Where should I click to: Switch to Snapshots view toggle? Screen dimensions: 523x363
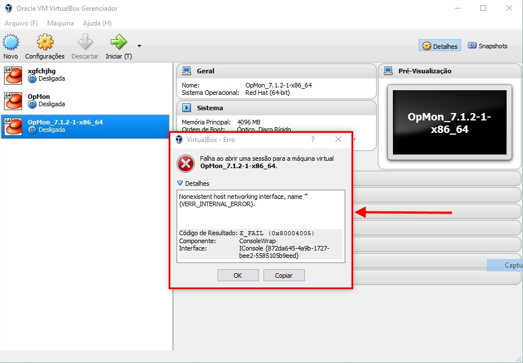[x=487, y=46]
